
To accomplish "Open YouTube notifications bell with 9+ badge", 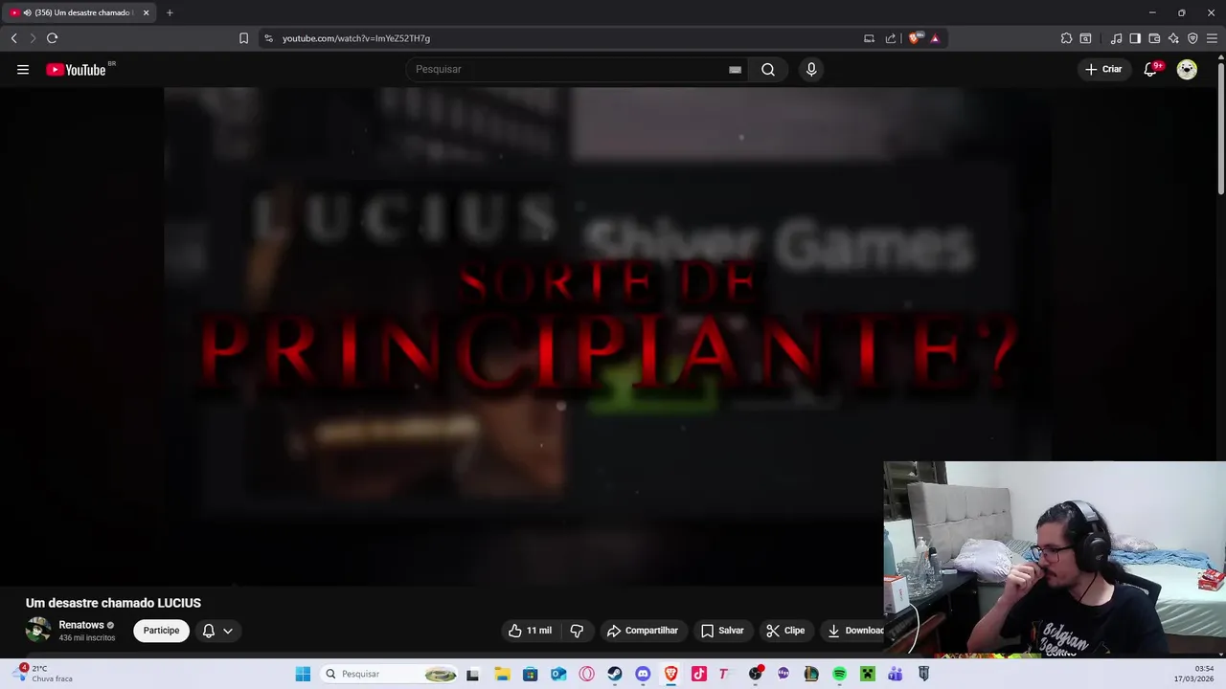I will coord(1151,69).
